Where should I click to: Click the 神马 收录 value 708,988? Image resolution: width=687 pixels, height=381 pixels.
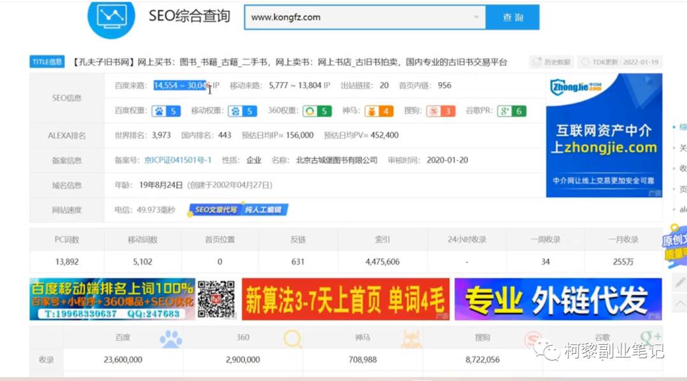[363, 359]
